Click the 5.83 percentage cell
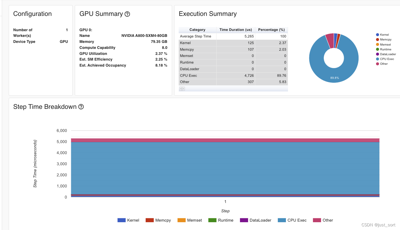Screen dimensions: 400x230 271,82
